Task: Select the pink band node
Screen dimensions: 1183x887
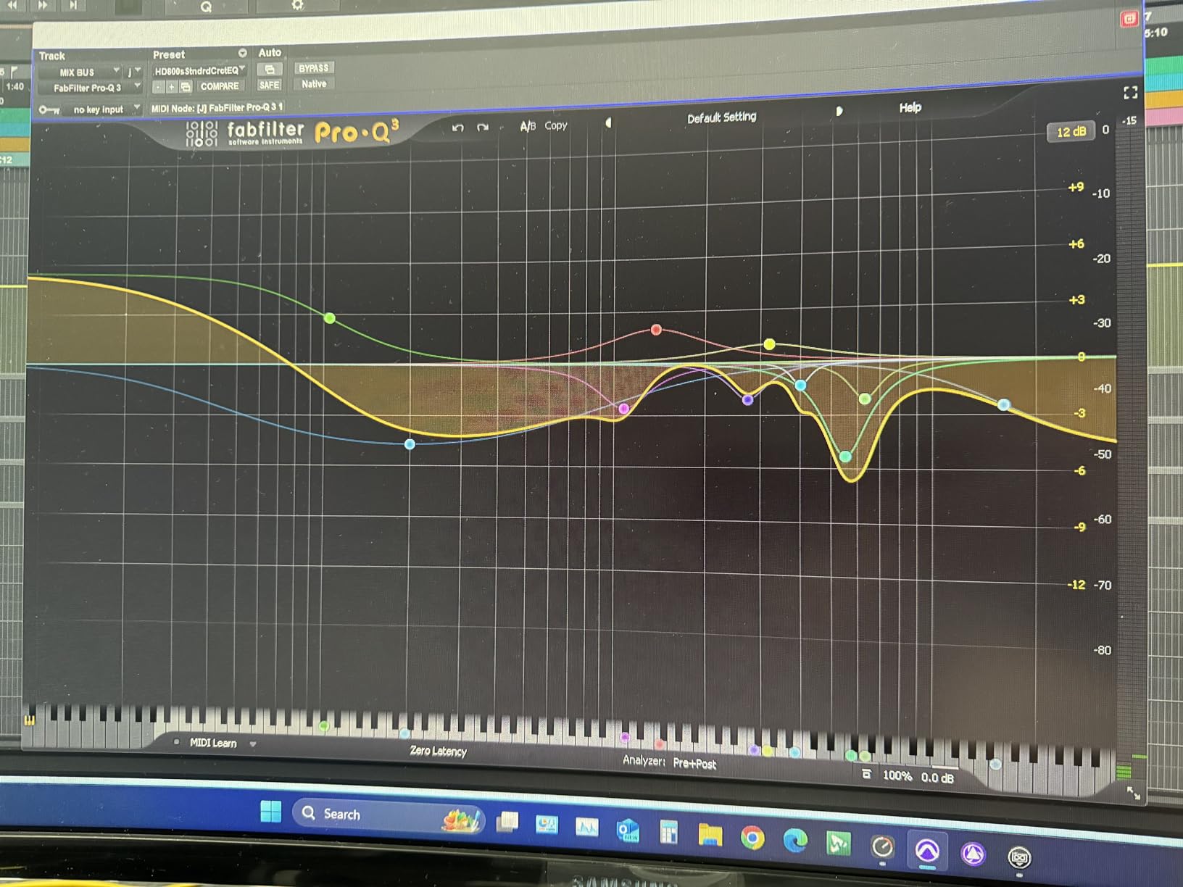Action: click(x=623, y=409)
